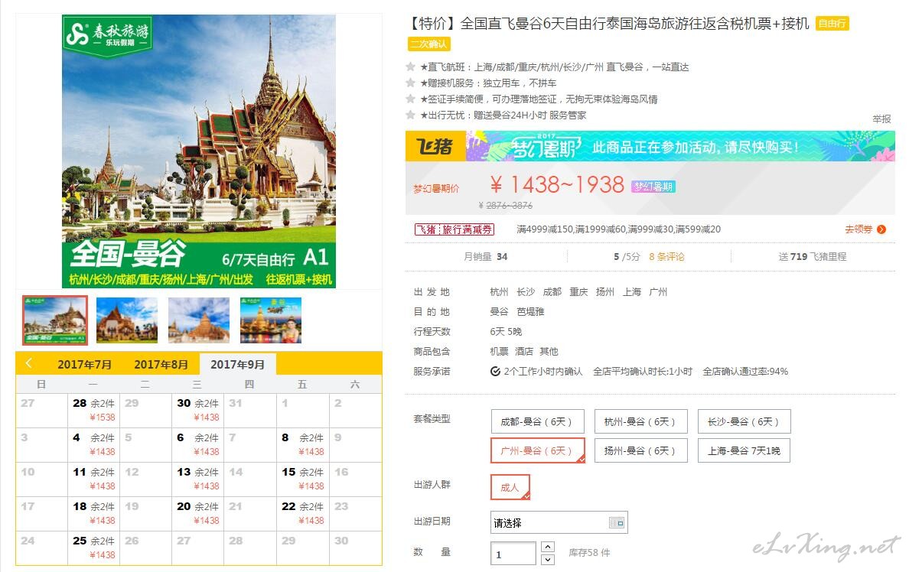909x572 pixels.
Task: Click destination 曼谷
Action: pyautogui.click(x=499, y=312)
